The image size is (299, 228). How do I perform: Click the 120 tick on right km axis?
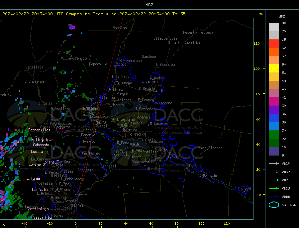[x=257, y=43]
